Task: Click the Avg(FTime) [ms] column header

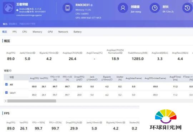Action: [175, 78]
